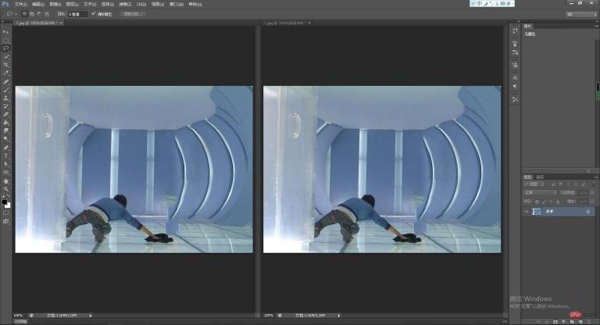This screenshot has height=325, width=600.
Task: Click the lock icon on the 背景 layer
Action: [x=587, y=212]
